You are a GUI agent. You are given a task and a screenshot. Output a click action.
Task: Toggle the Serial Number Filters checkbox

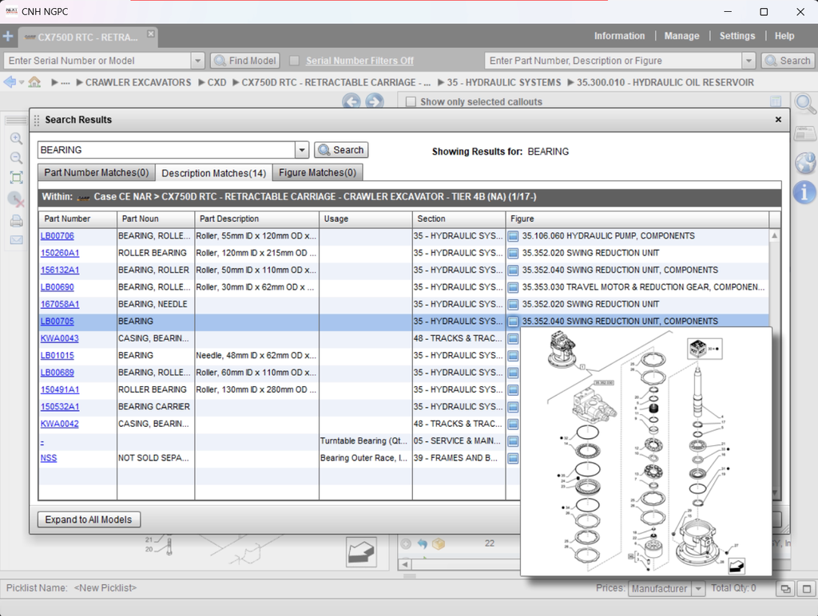pyautogui.click(x=294, y=61)
